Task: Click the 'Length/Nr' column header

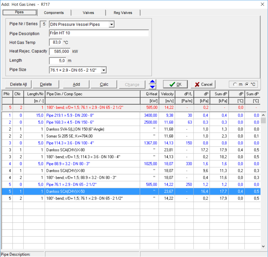Action: coord(34,94)
